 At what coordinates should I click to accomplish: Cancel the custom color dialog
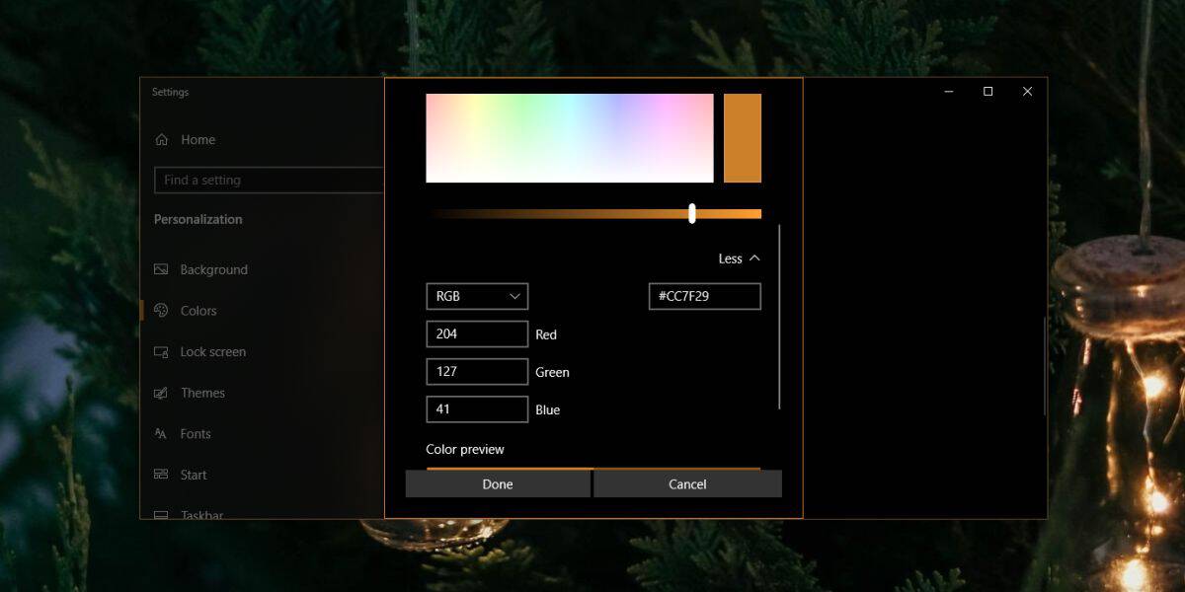click(x=687, y=483)
